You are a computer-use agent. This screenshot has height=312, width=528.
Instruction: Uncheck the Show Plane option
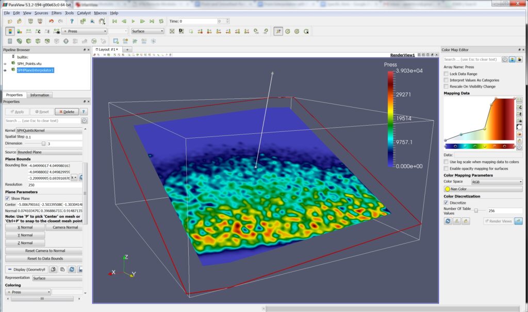(x=7, y=198)
